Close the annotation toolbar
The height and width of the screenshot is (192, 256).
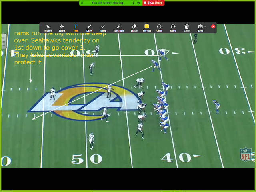click(x=213, y=26)
